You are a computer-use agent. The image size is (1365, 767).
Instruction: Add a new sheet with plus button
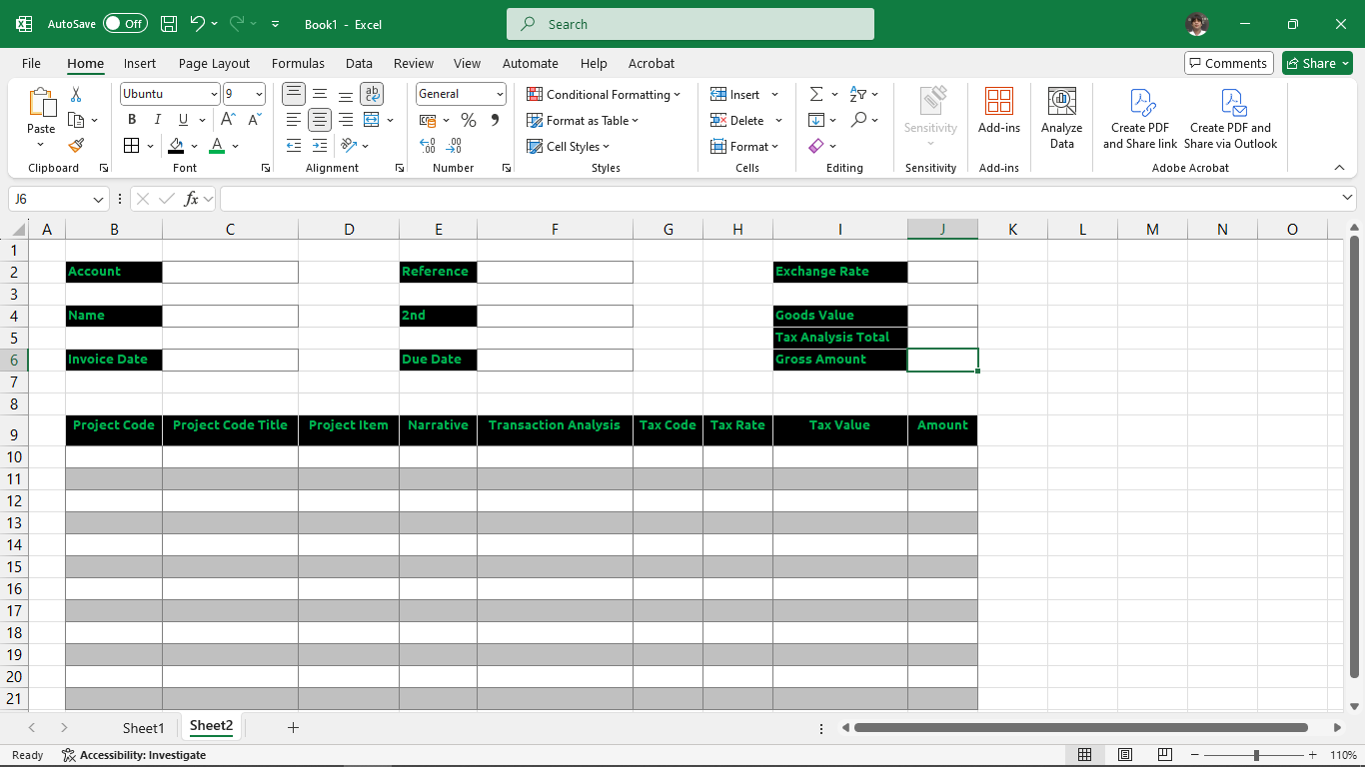(x=293, y=728)
